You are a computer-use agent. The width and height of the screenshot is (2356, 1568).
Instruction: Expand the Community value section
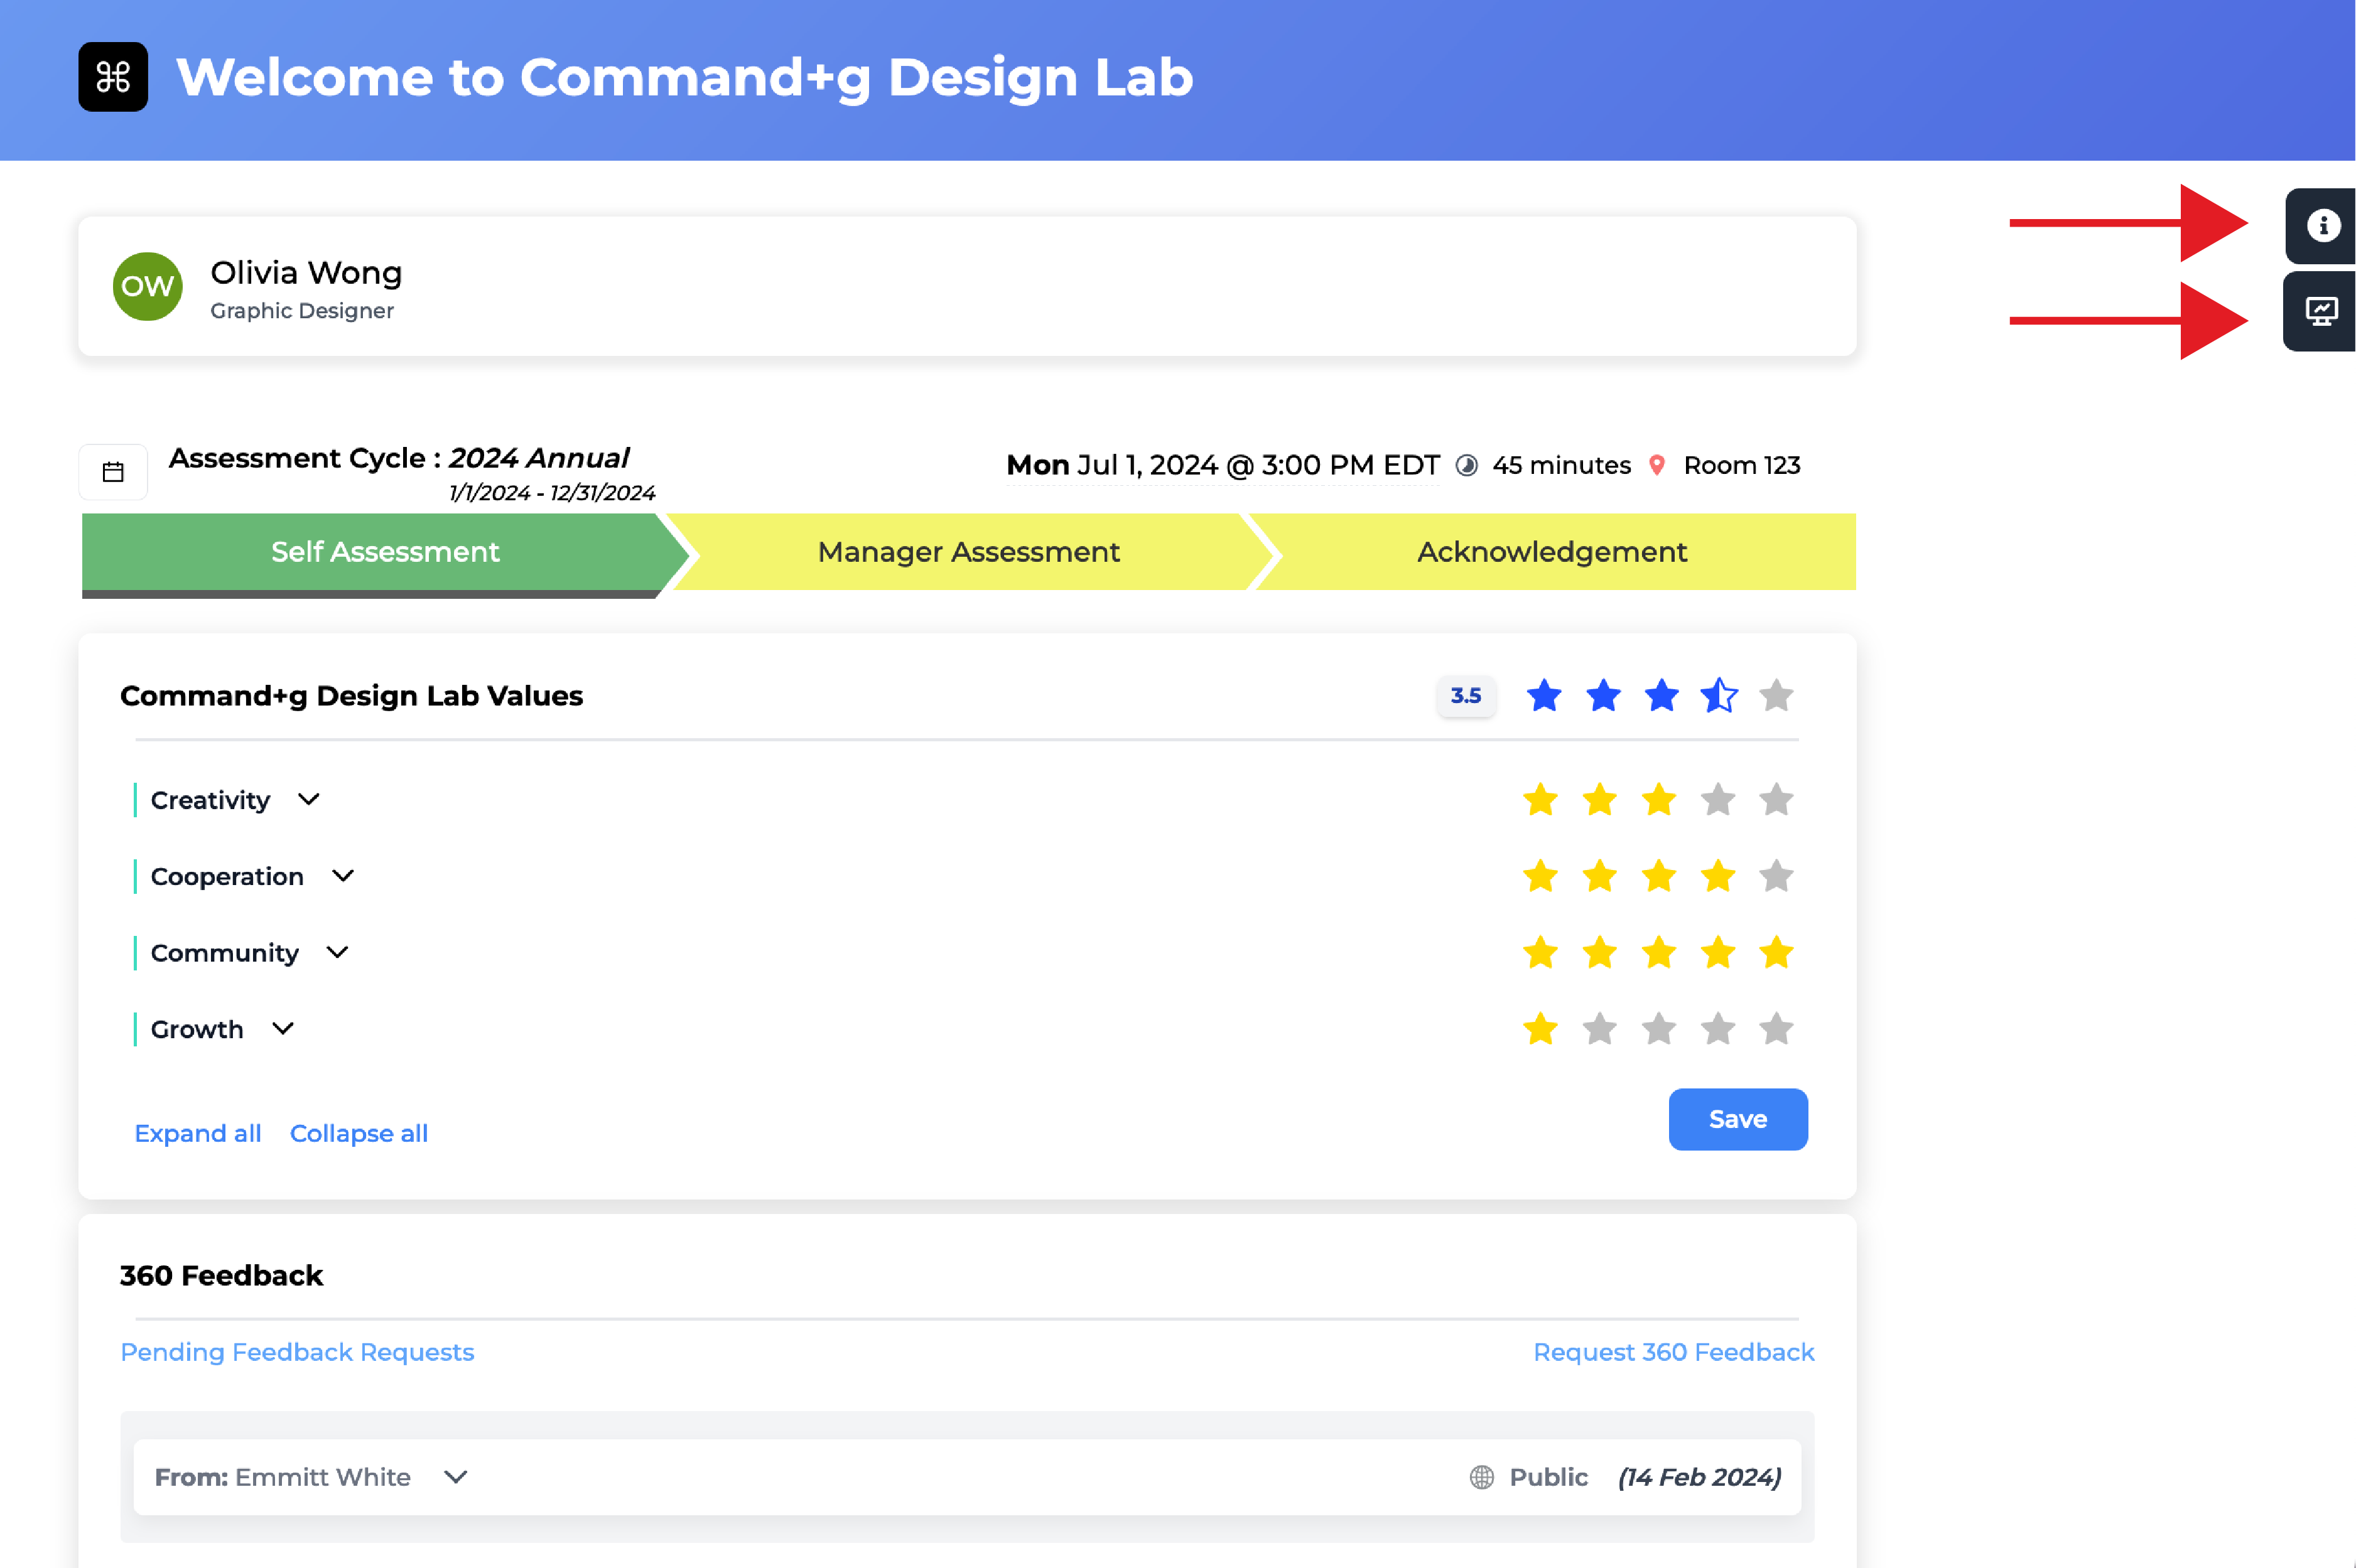point(337,953)
